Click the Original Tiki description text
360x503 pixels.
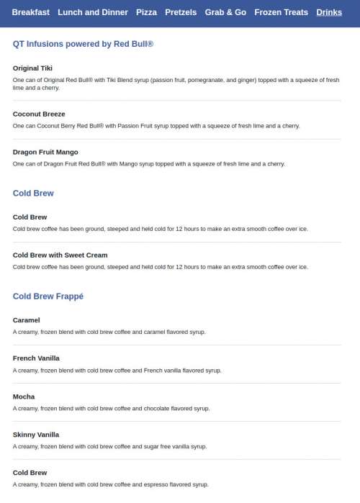[176, 83]
